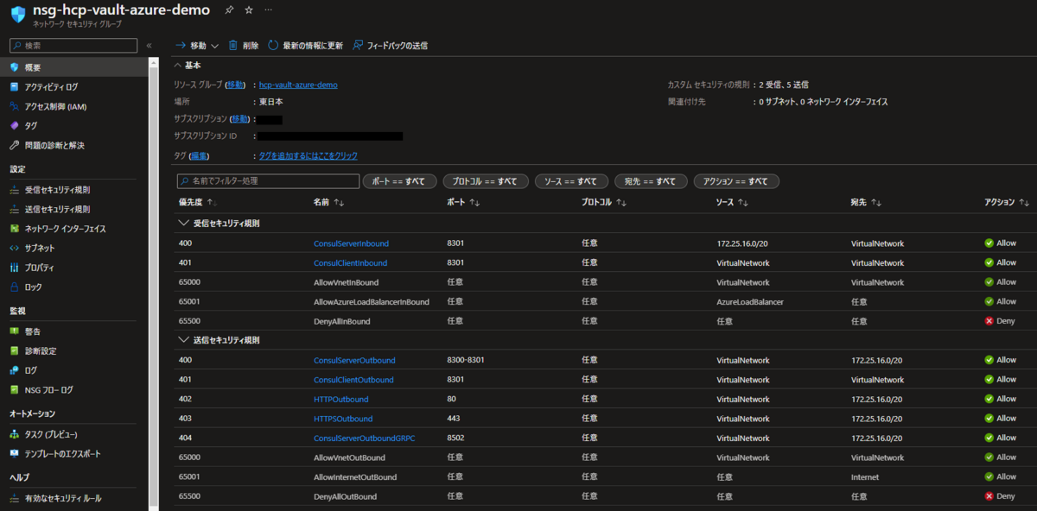The width and height of the screenshot is (1037, 511).
Task: Sort by アクション column header
Action: [x=1007, y=202]
